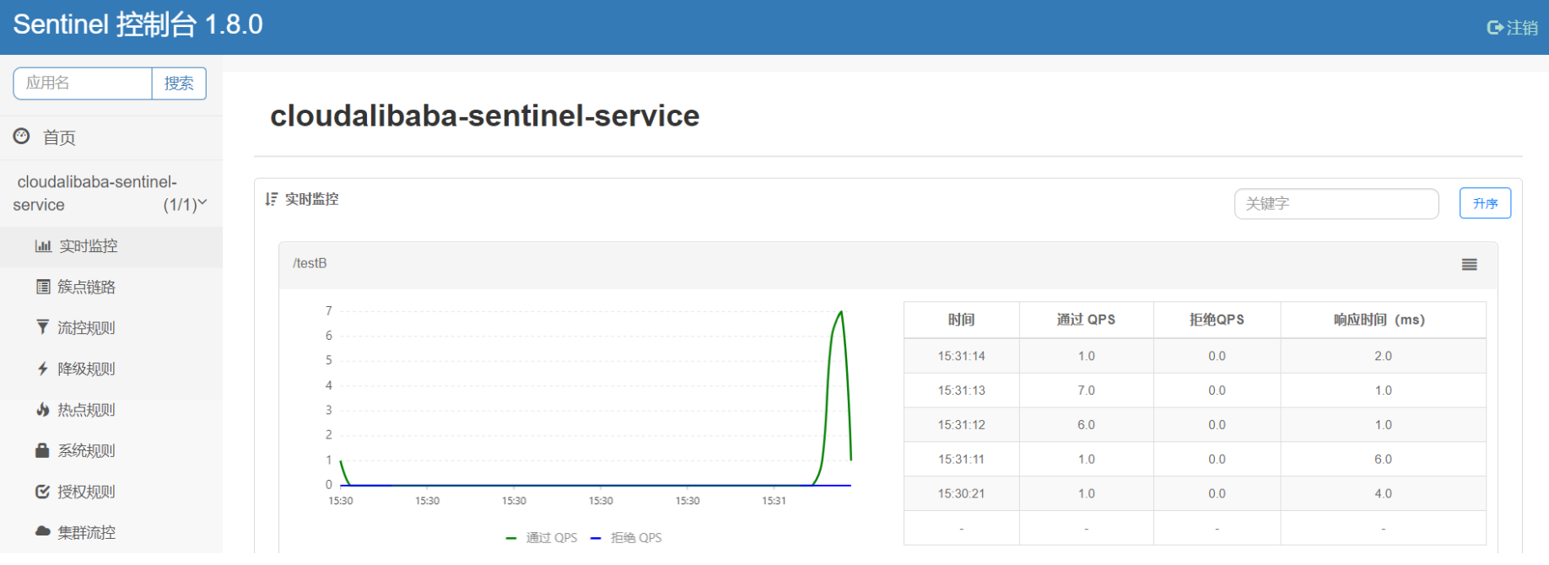Screen dimensions: 1549x565
Task: Click the 搜索 button
Action: [179, 83]
